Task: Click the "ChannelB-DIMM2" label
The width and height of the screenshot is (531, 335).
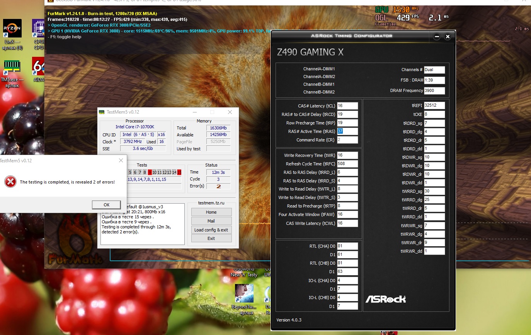Action: pyautogui.click(x=319, y=92)
